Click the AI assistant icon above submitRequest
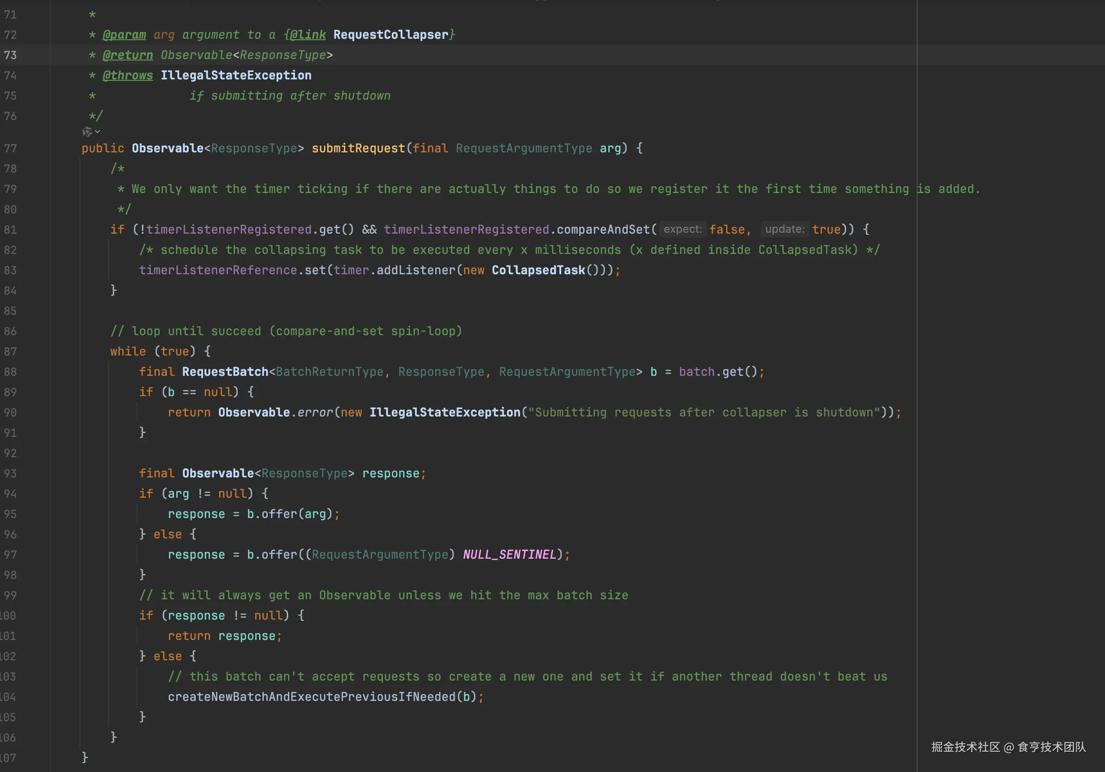This screenshot has height=772, width=1105. [87, 132]
